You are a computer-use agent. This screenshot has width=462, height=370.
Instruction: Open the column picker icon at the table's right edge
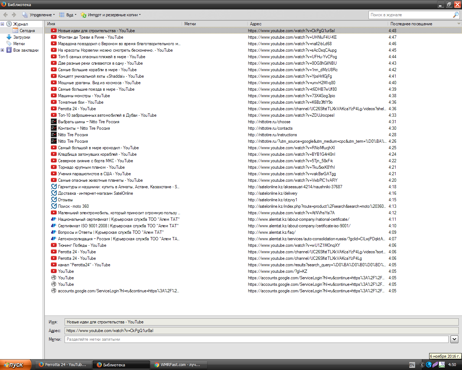click(459, 24)
